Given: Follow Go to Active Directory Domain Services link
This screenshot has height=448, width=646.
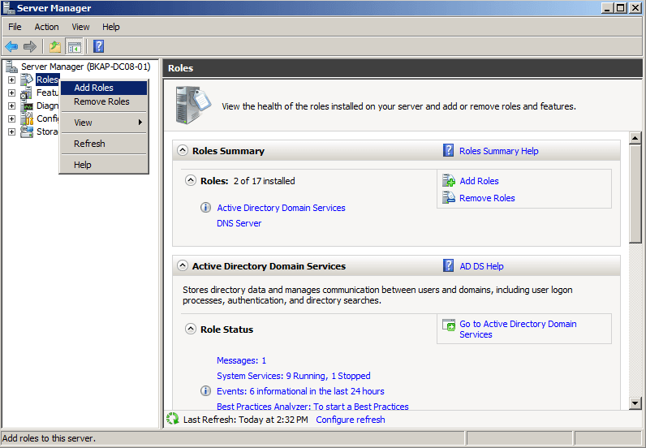Looking at the screenshot, I should pyautogui.click(x=518, y=329).
